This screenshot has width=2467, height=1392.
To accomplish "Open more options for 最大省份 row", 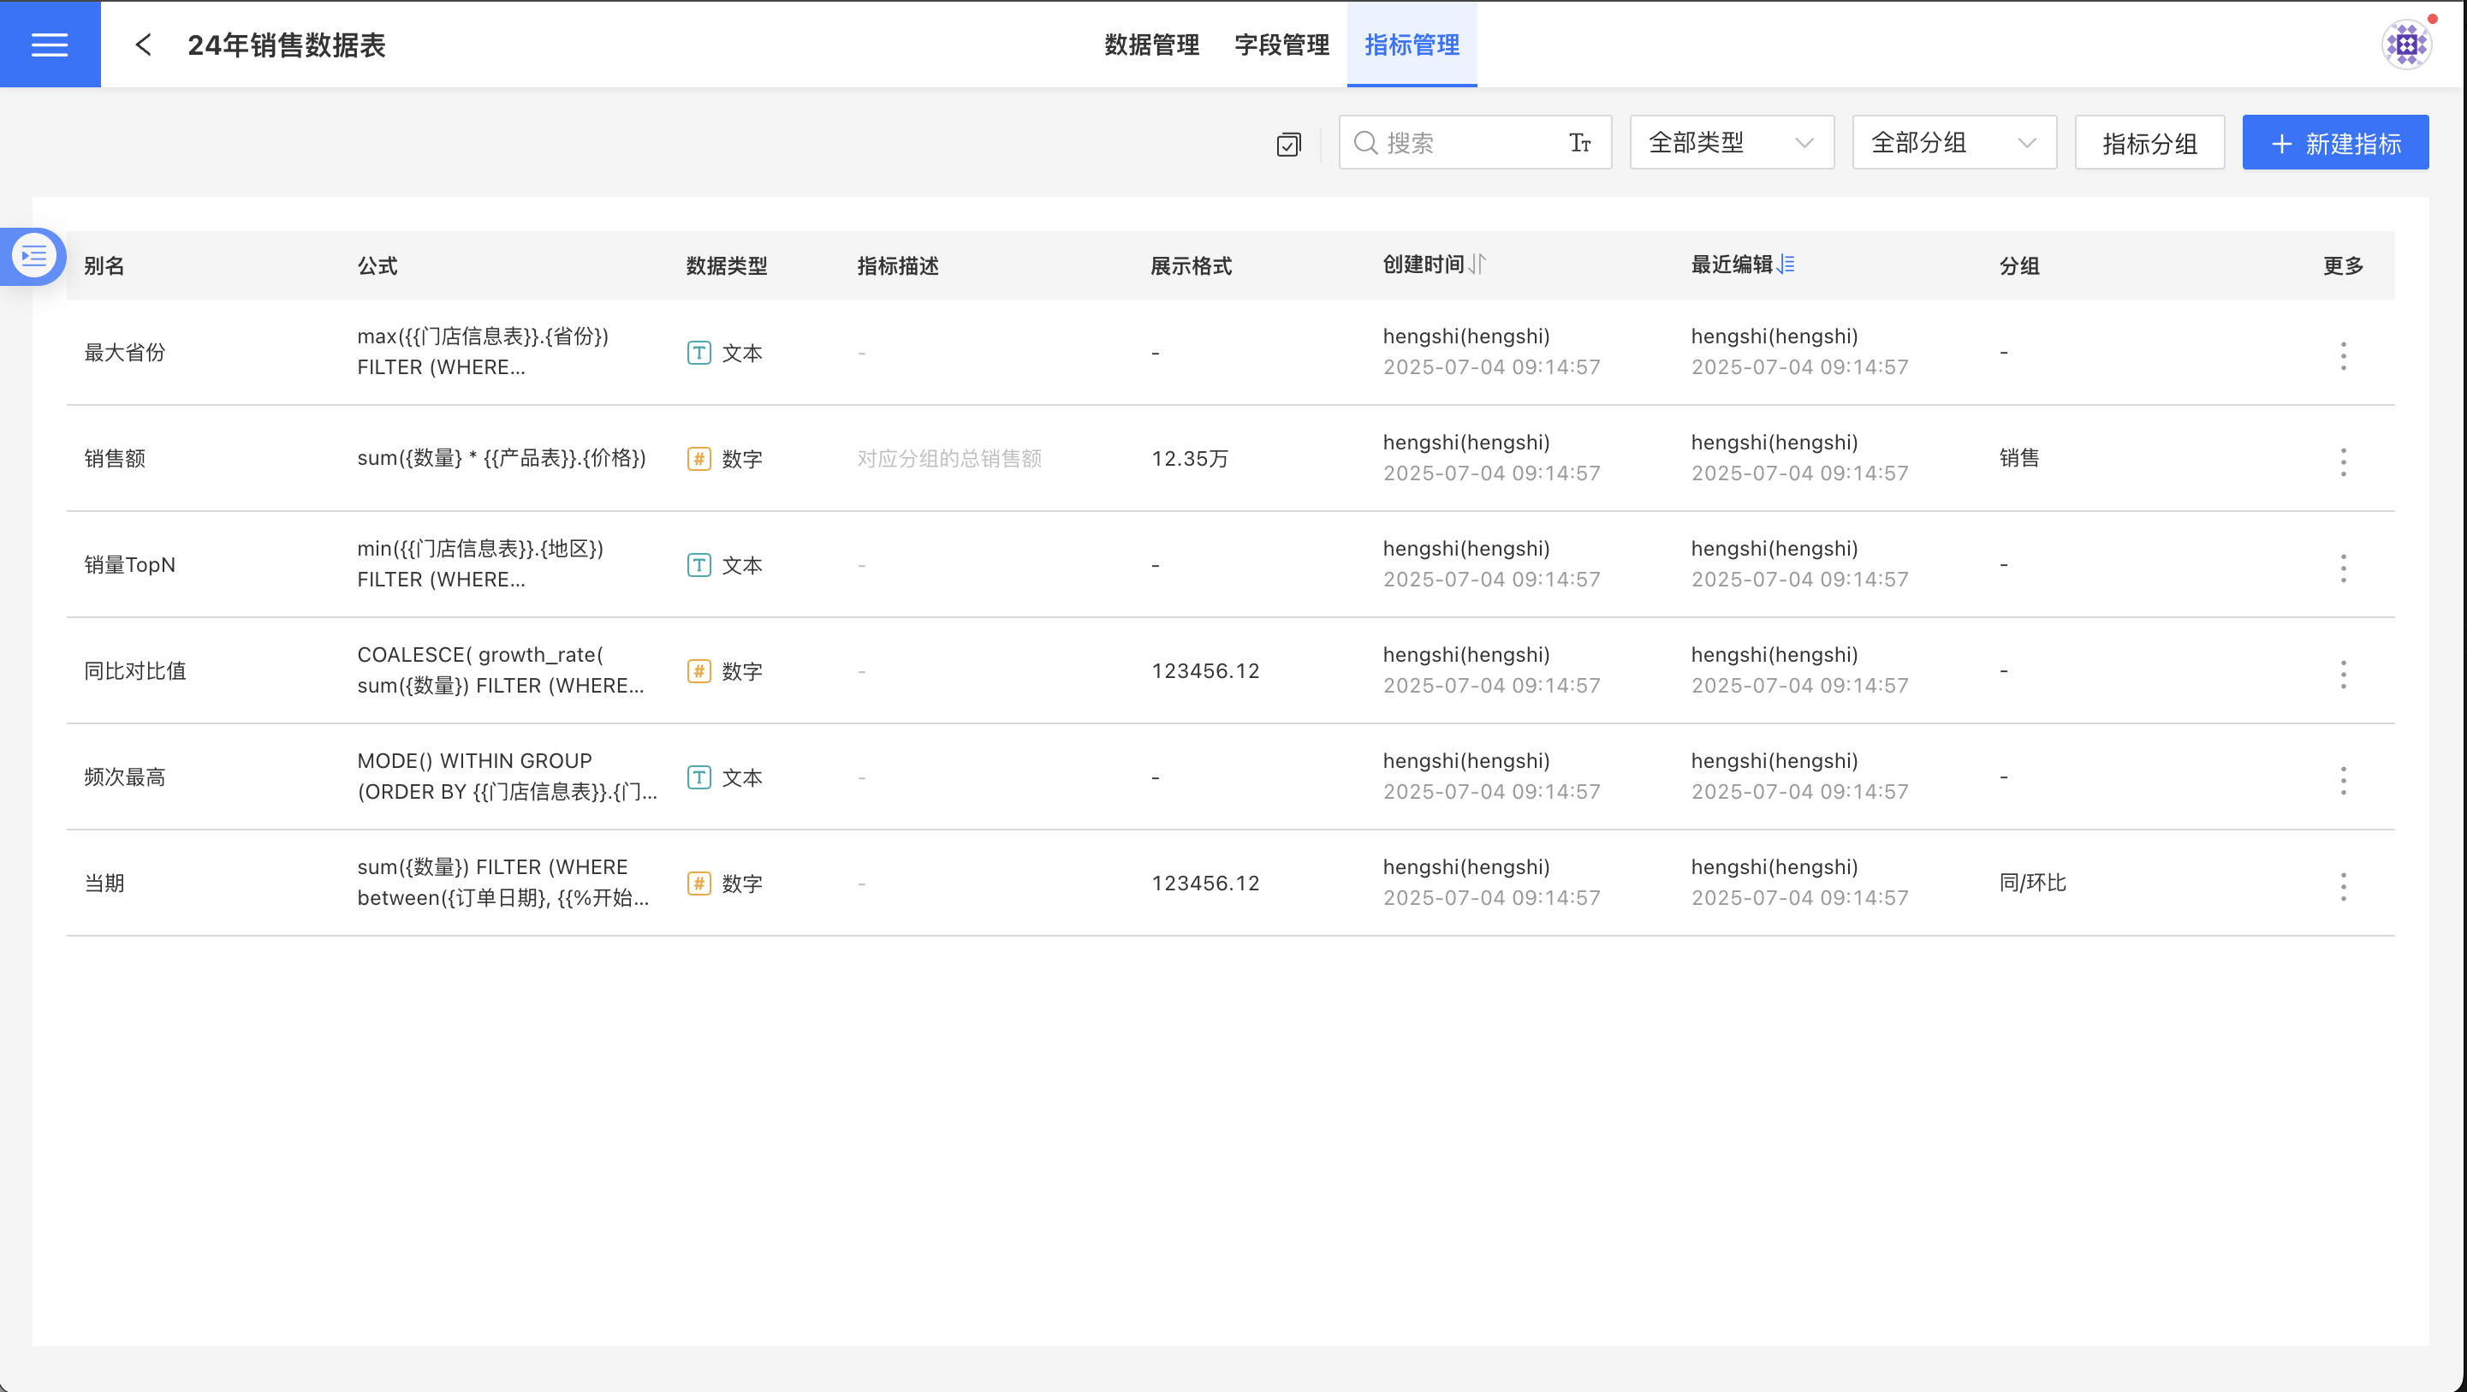I will click(2343, 355).
